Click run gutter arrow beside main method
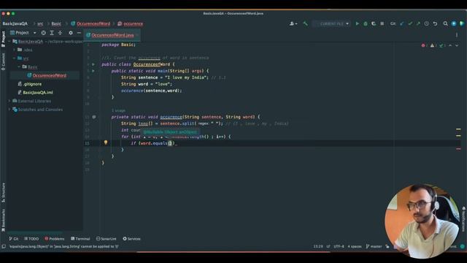 [x=93, y=71]
